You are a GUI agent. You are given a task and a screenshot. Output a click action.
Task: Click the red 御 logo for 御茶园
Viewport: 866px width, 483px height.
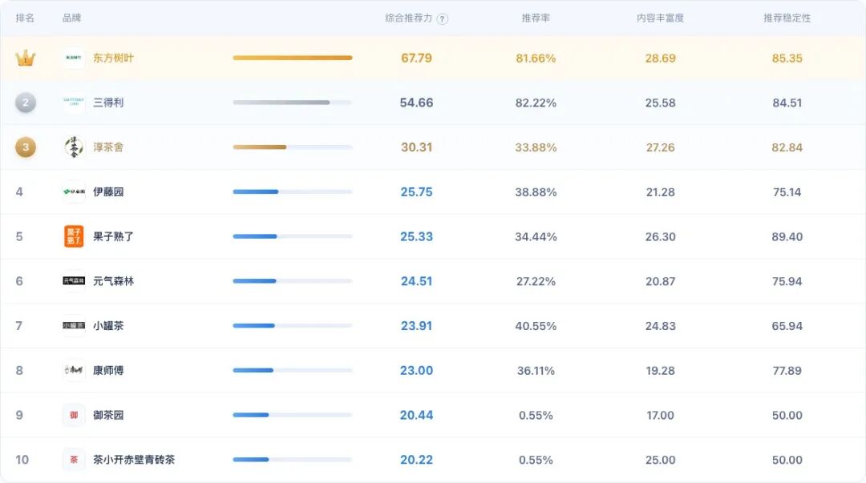tap(74, 415)
